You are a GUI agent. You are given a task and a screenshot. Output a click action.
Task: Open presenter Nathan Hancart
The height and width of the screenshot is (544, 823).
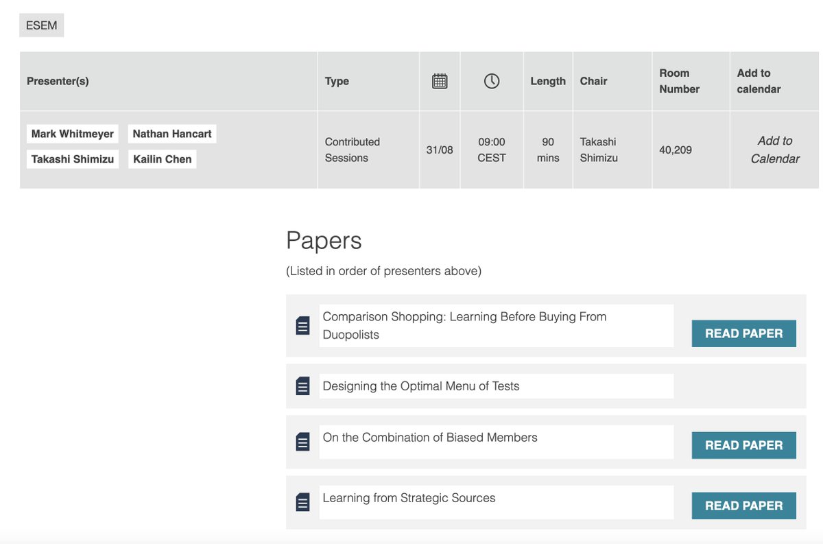pyautogui.click(x=172, y=134)
